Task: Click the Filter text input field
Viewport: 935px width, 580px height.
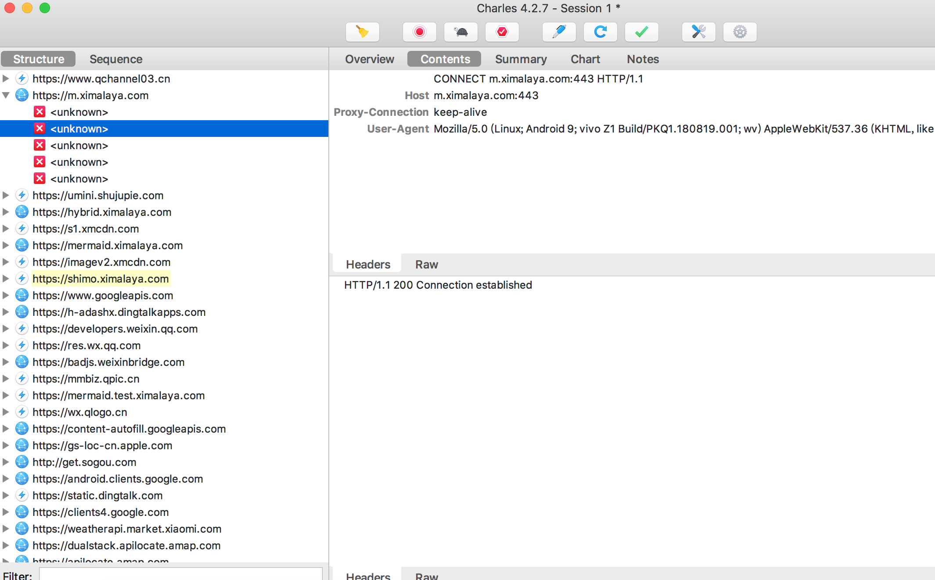Action: point(180,575)
